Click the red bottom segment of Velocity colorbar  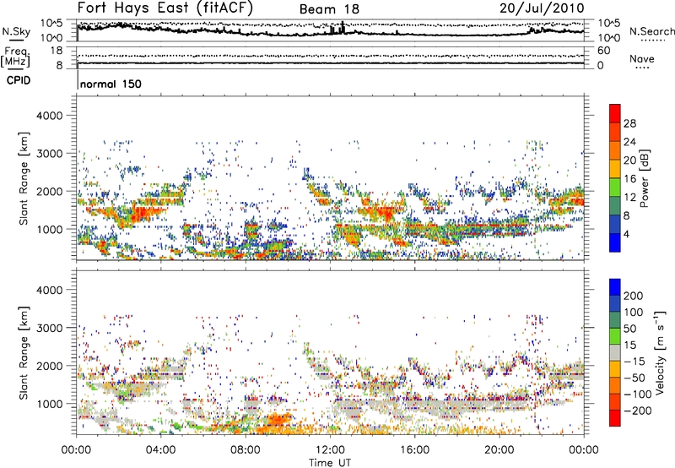tap(615, 418)
